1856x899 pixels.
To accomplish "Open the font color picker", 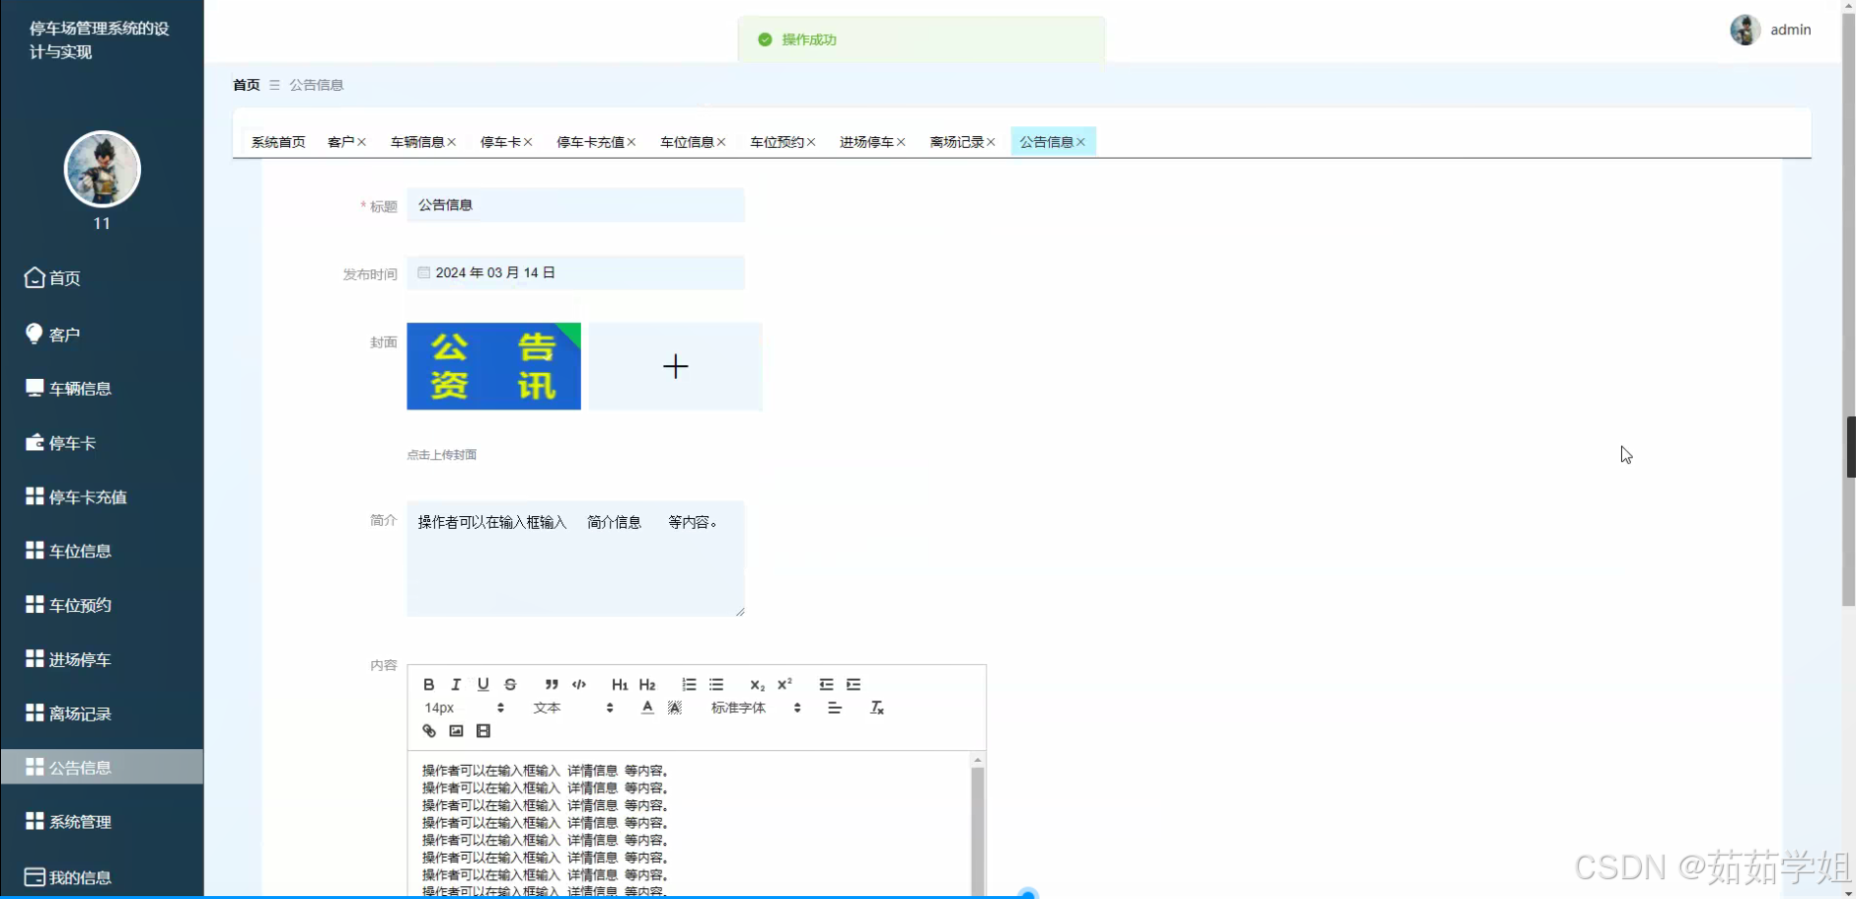I will [x=647, y=708].
